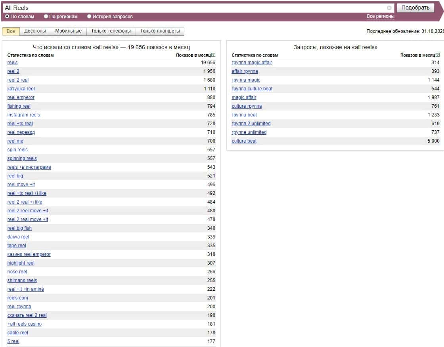Open the 'instagram reels' keyword link
444x347 pixels.
coord(23,115)
